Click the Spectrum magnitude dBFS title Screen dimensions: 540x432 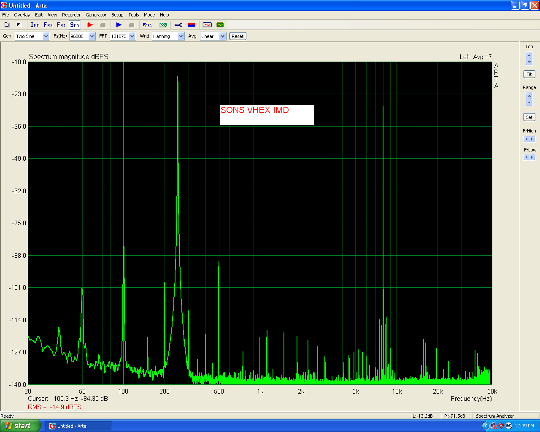pos(68,57)
